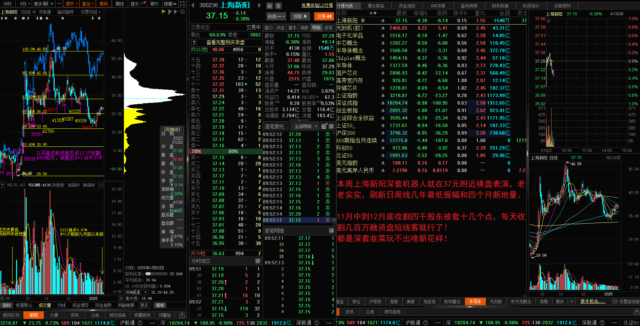Adjust the 获利比率 profit ratio slider
Image resolution: width=640 pixels, height=326 pixels.
click(156, 274)
